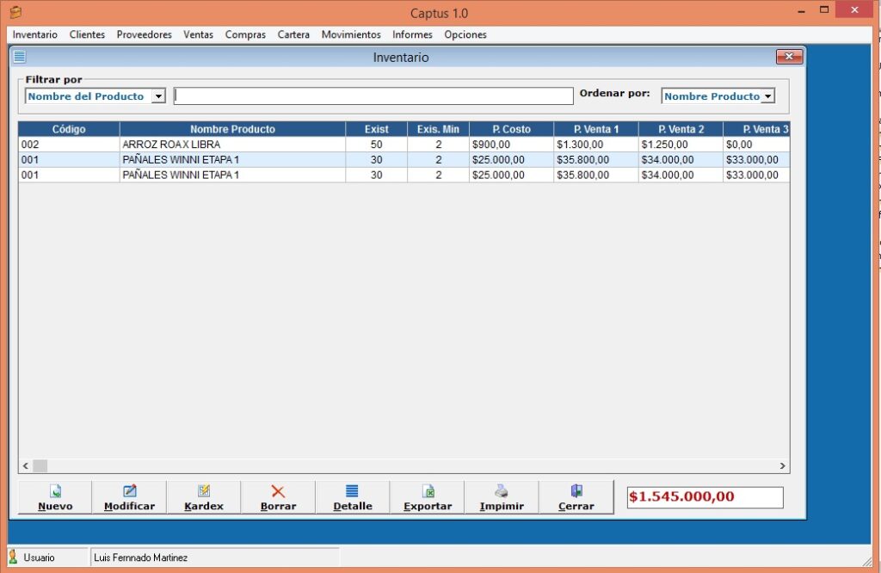This screenshot has width=881, height=573.
Task: Expand the 'Ordenar por' dropdown
Action: [767, 96]
